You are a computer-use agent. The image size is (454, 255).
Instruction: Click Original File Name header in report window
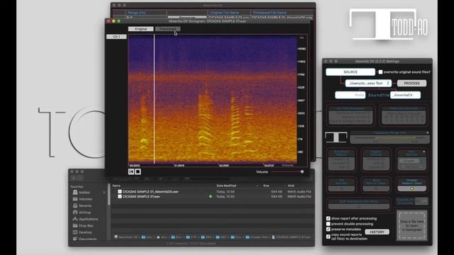tap(224, 13)
